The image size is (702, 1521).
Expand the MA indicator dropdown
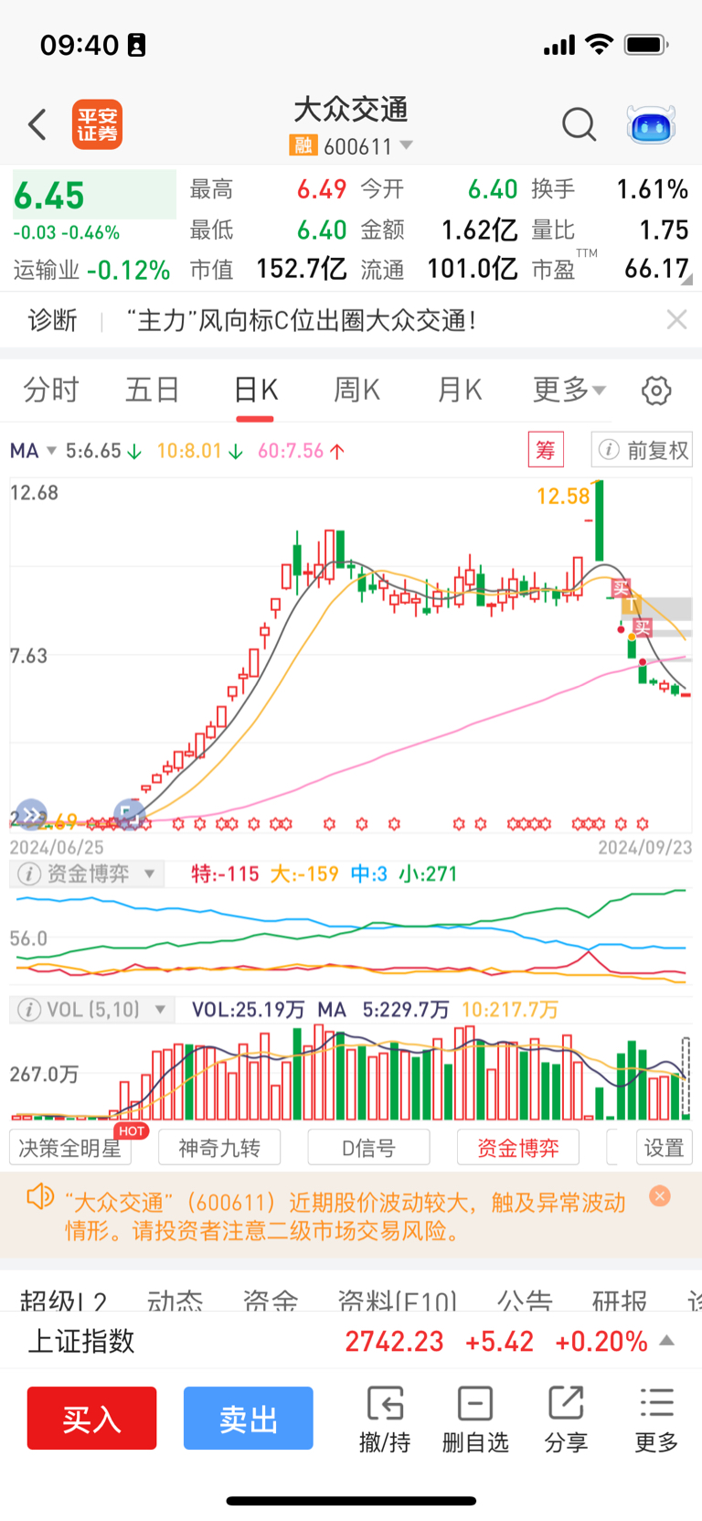51,451
